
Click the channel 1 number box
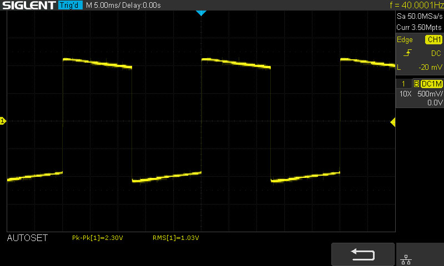click(x=403, y=84)
